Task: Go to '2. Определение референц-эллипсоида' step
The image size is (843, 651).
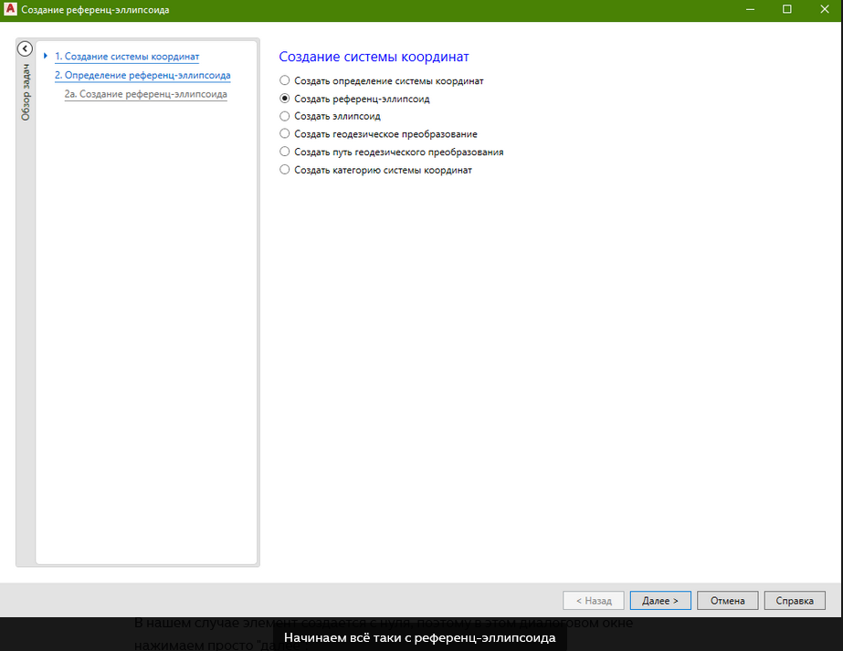Action: [142, 75]
